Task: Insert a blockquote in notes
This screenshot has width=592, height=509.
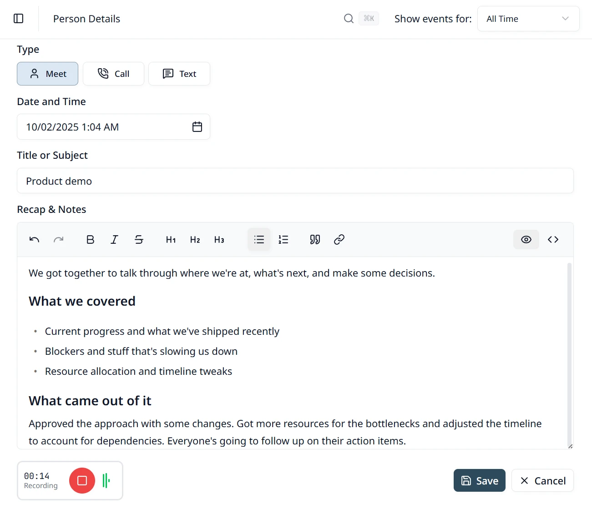Action: [315, 240]
